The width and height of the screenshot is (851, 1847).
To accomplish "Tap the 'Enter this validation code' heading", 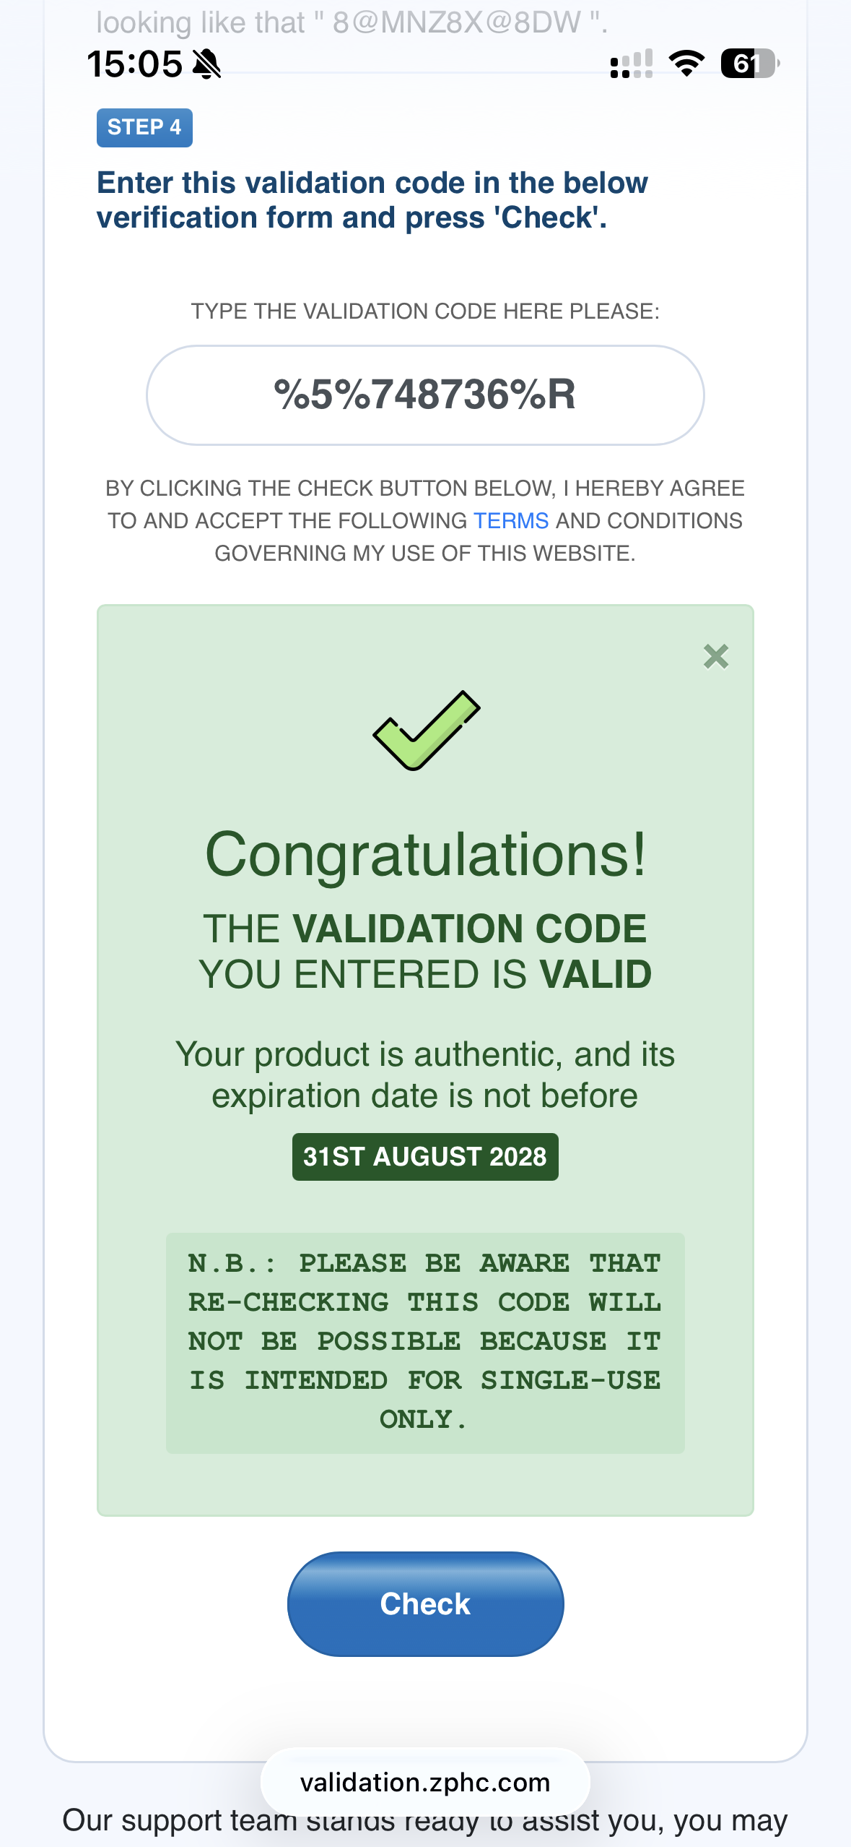I will click(x=372, y=200).
